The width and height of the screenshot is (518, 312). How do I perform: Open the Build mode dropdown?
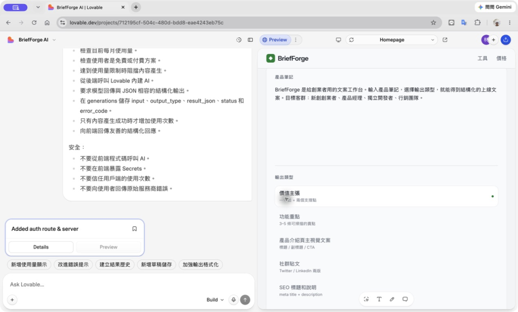click(215, 300)
